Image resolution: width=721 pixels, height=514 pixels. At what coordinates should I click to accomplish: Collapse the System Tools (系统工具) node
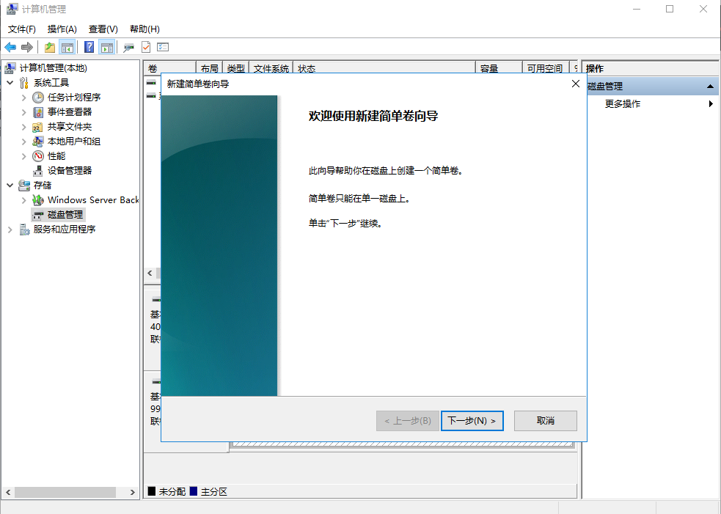(x=10, y=83)
